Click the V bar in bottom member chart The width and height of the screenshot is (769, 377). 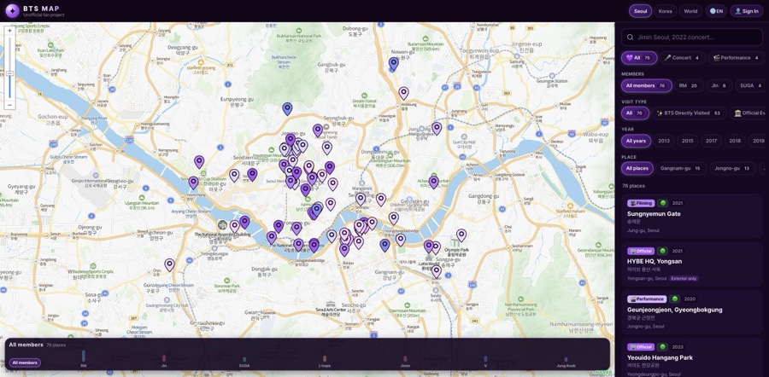(485, 359)
